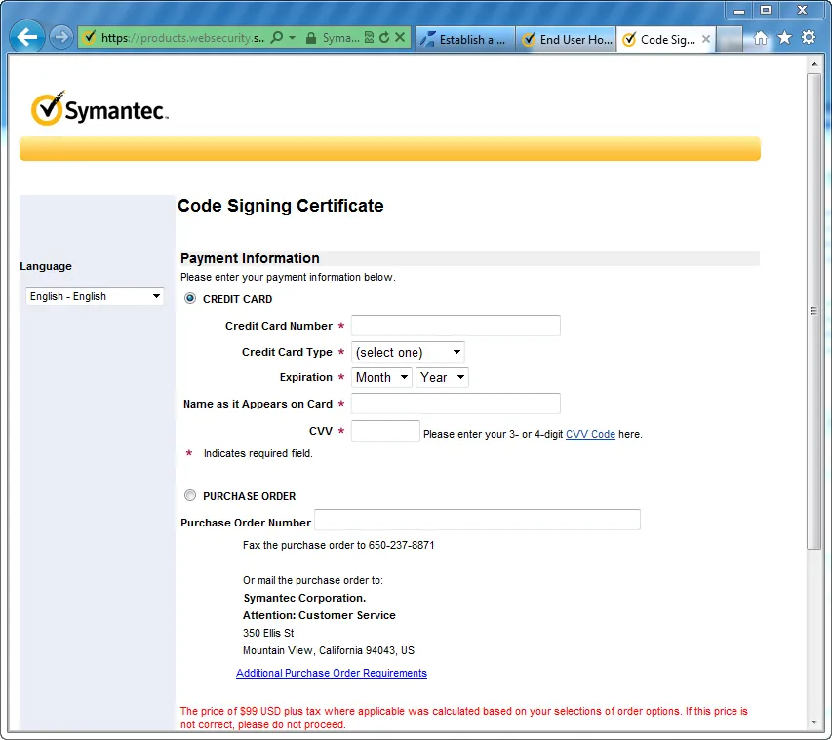
Task: Open the browser Home icon
Action: [x=761, y=38]
